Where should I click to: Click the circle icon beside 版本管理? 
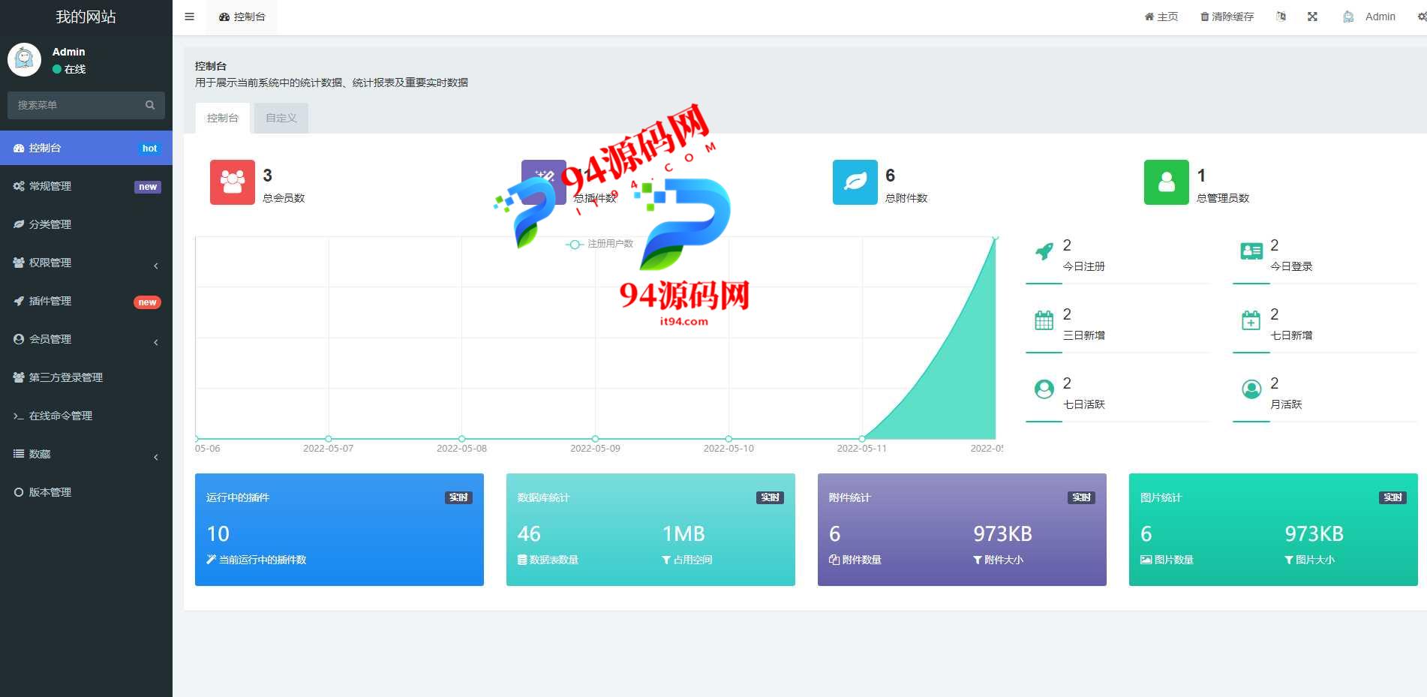click(x=19, y=492)
